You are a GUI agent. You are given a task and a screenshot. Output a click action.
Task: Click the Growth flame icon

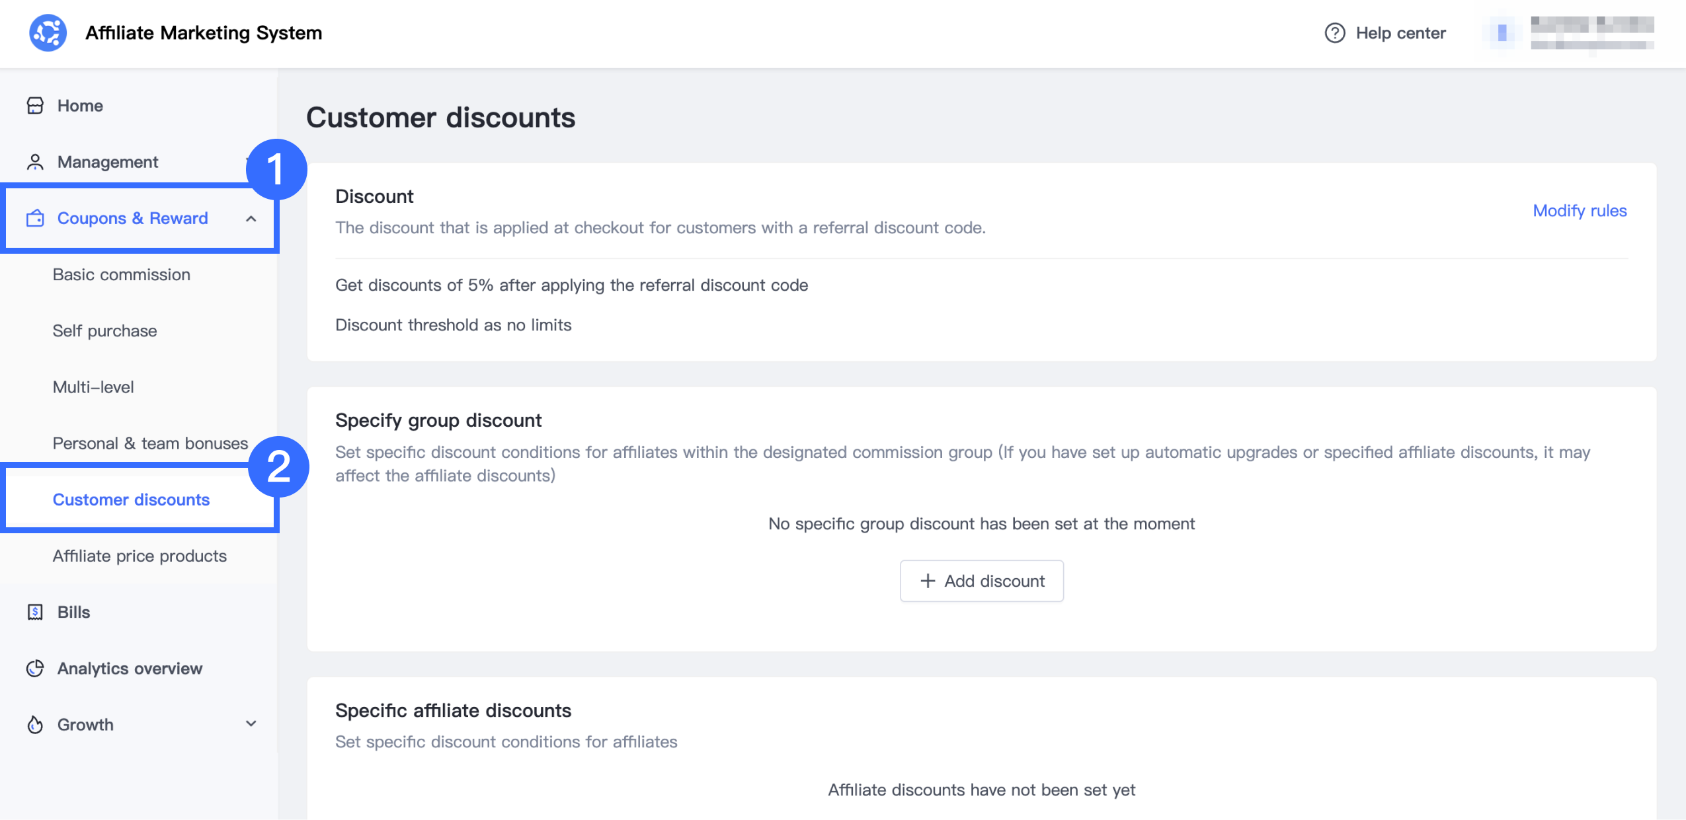pos(35,725)
